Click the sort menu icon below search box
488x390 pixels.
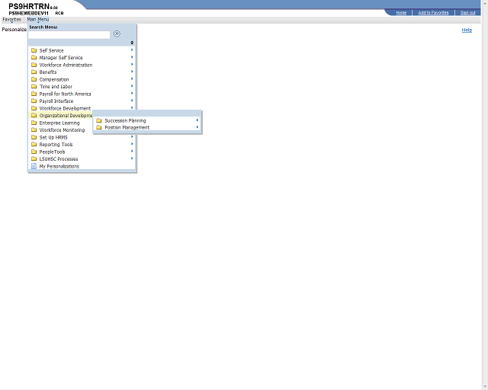(132, 43)
